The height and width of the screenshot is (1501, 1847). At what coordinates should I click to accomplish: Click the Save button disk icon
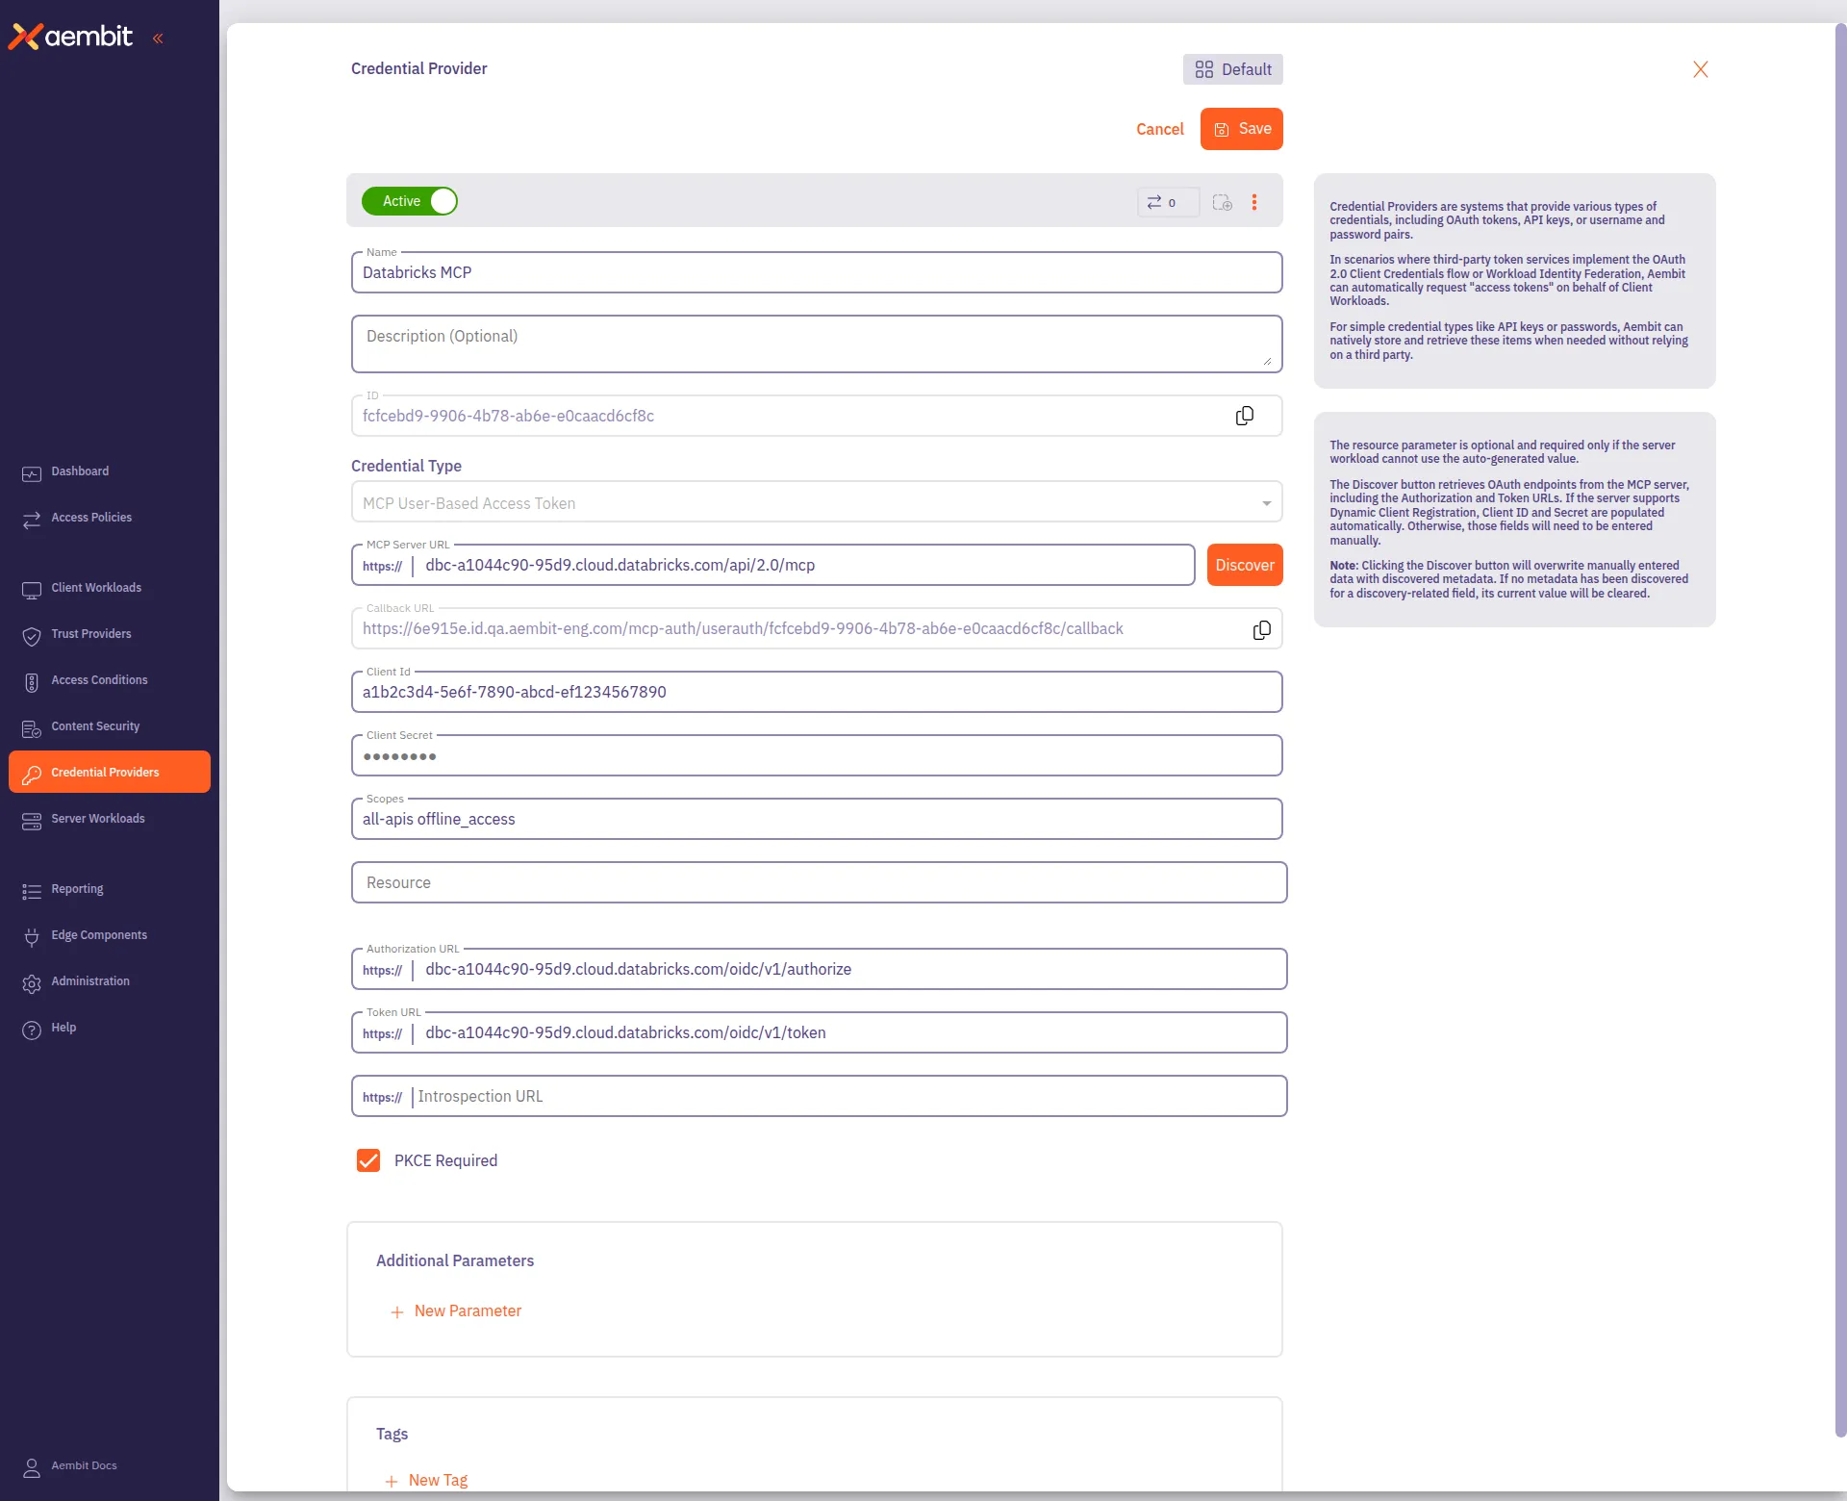pyautogui.click(x=1221, y=130)
